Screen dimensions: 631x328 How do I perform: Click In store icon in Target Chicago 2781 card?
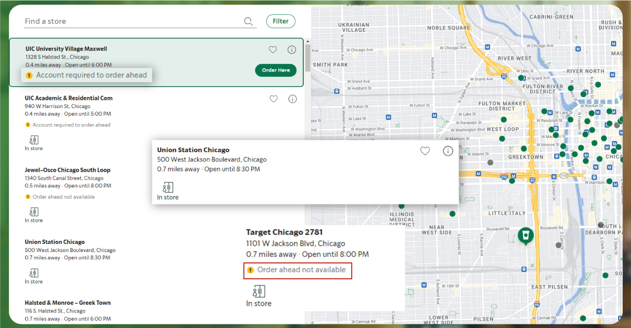259,292
